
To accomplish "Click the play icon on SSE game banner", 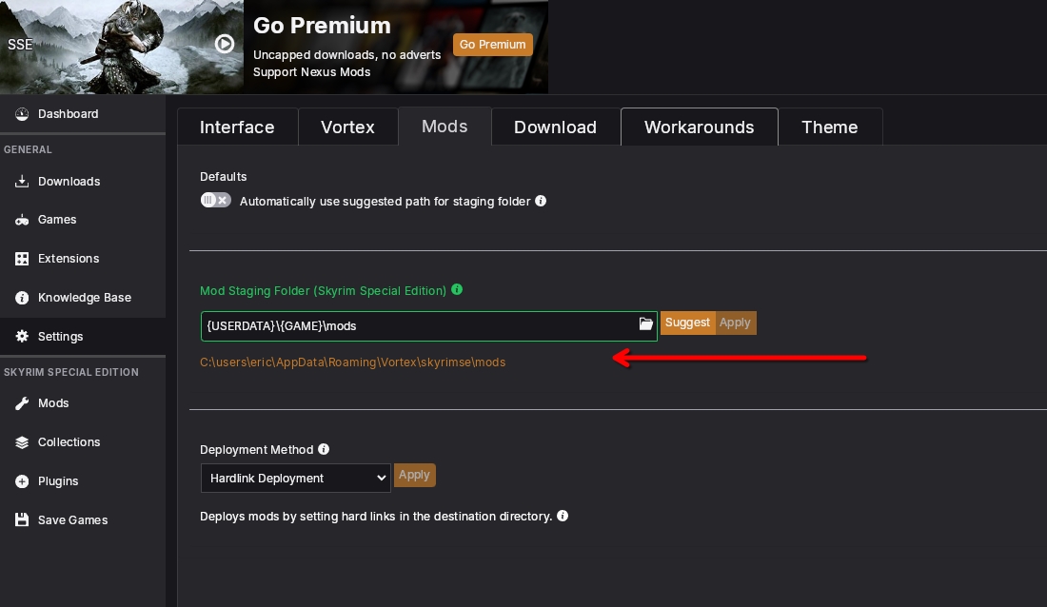I will coord(225,44).
